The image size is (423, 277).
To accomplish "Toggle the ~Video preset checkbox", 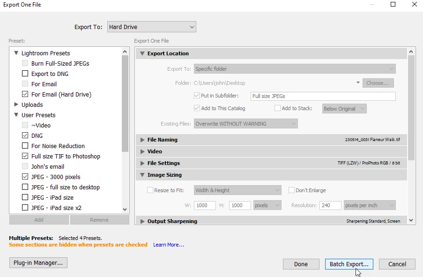I will pos(25,125).
